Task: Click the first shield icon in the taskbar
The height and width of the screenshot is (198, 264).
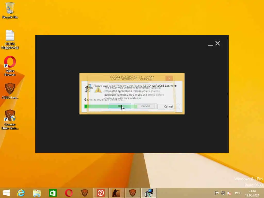Action: point(85,193)
